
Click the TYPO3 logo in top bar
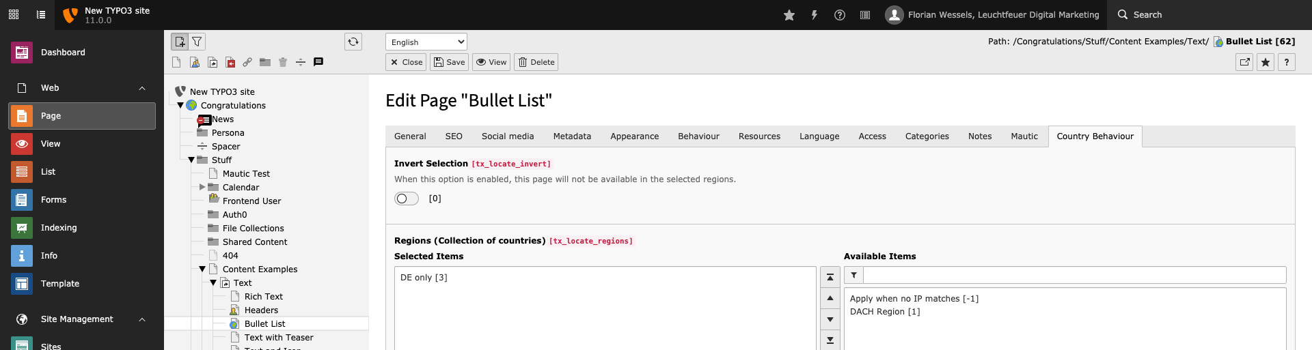pyautogui.click(x=70, y=15)
